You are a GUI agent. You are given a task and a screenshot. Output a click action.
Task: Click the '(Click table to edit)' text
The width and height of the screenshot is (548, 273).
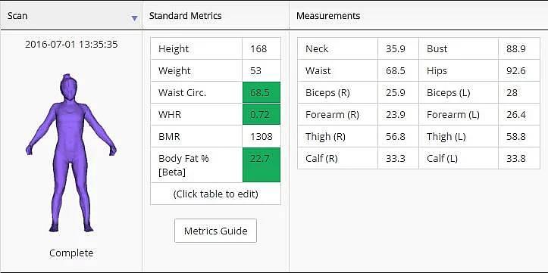(215, 194)
